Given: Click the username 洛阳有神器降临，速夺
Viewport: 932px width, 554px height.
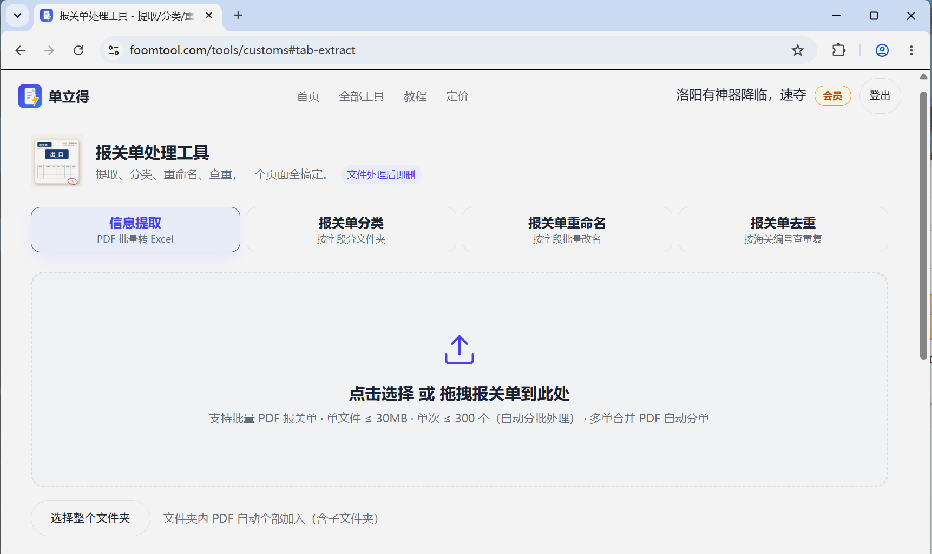Looking at the screenshot, I should click(741, 95).
